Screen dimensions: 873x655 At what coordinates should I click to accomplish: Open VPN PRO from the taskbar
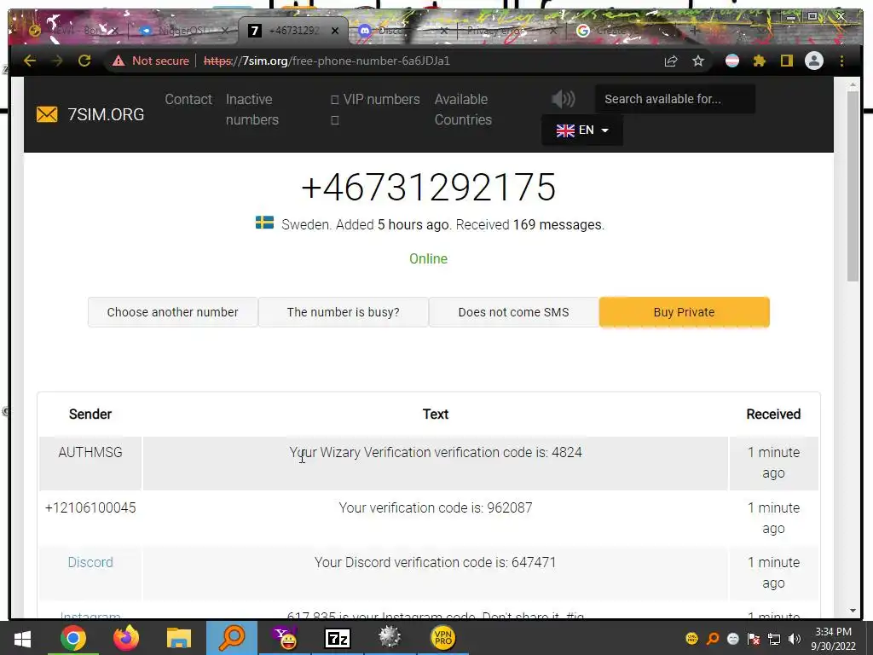(442, 638)
